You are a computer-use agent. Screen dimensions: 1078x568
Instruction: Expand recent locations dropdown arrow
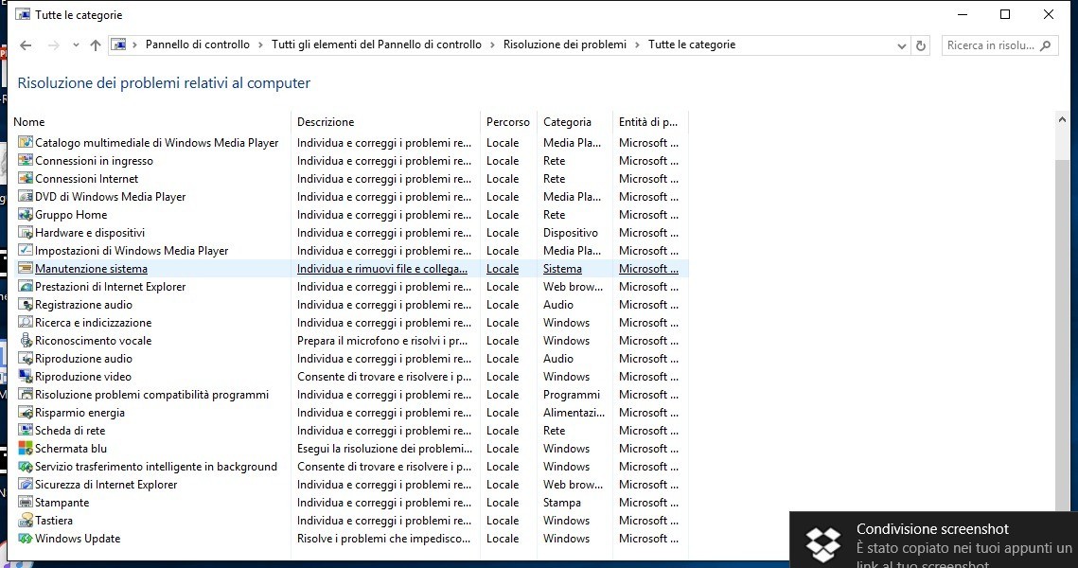(75, 45)
